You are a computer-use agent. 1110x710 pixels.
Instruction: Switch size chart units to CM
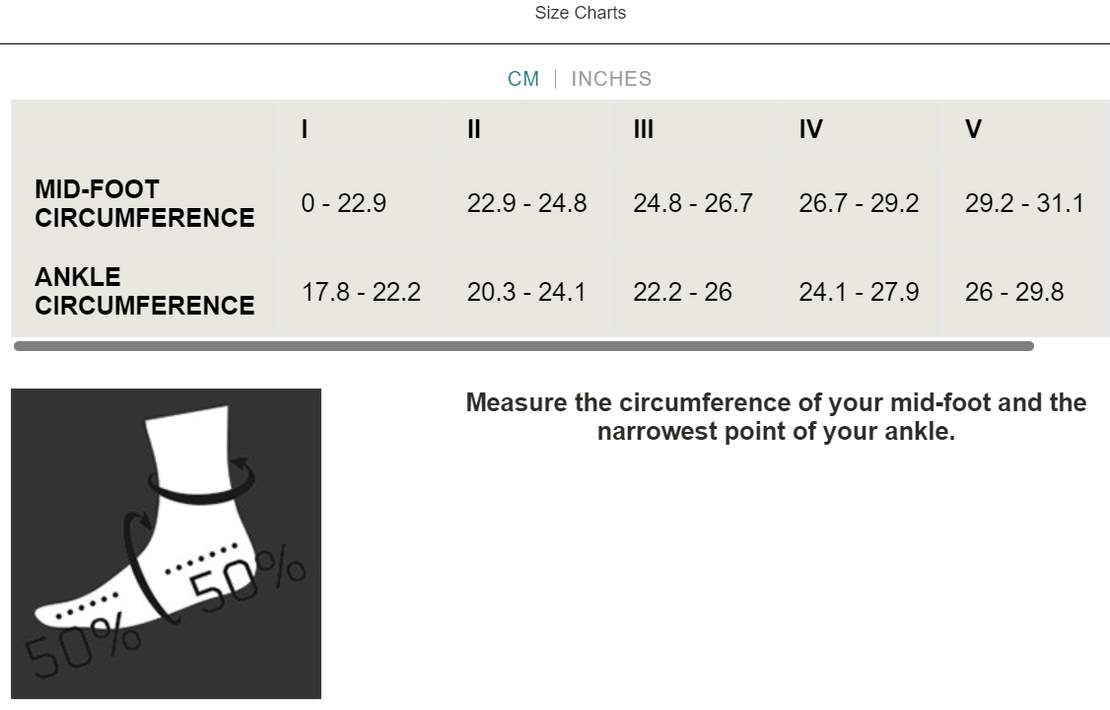tap(523, 79)
